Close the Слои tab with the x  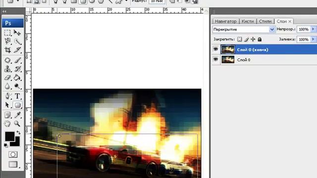(290, 21)
